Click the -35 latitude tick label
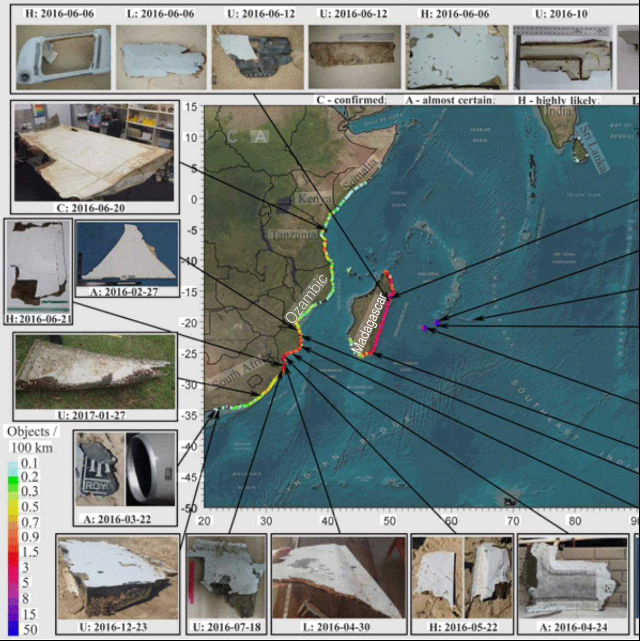The width and height of the screenshot is (640, 641). [x=189, y=416]
